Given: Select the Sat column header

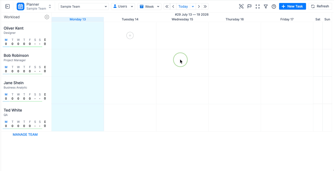Looking at the screenshot, I should (x=318, y=19).
